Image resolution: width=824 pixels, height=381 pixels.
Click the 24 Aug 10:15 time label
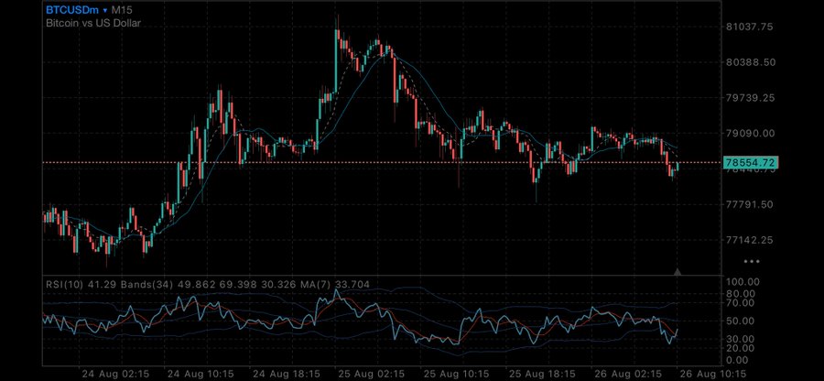[x=201, y=374]
